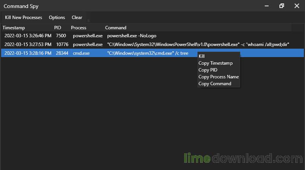Click the Process column header
This screenshot has width=305, height=170.
tap(79, 28)
